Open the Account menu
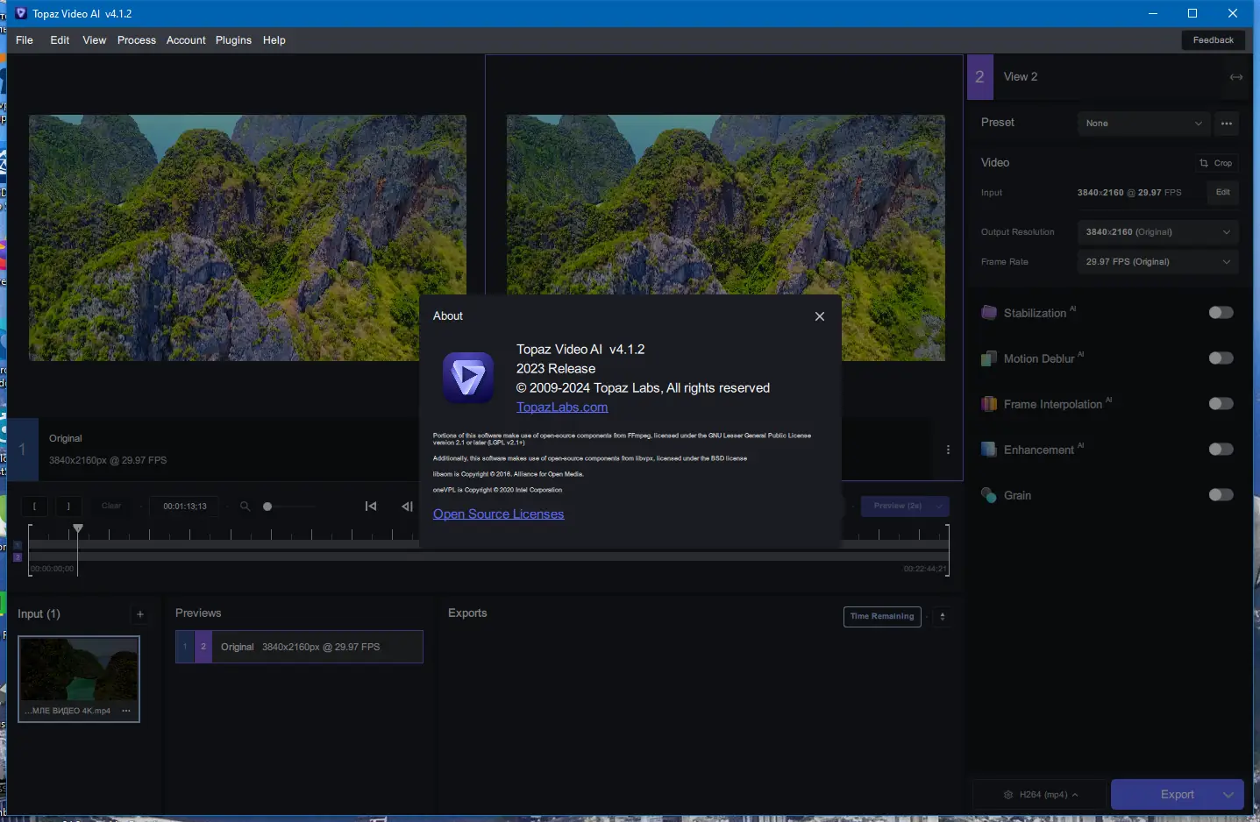The width and height of the screenshot is (1260, 822). click(x=186, y=40)
